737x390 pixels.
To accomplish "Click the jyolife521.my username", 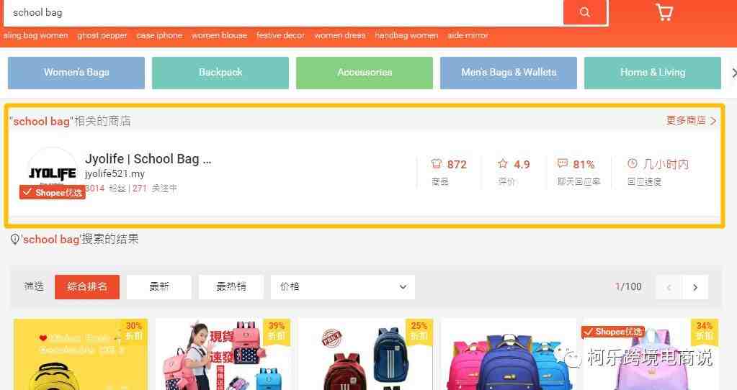I will (115, 174).
